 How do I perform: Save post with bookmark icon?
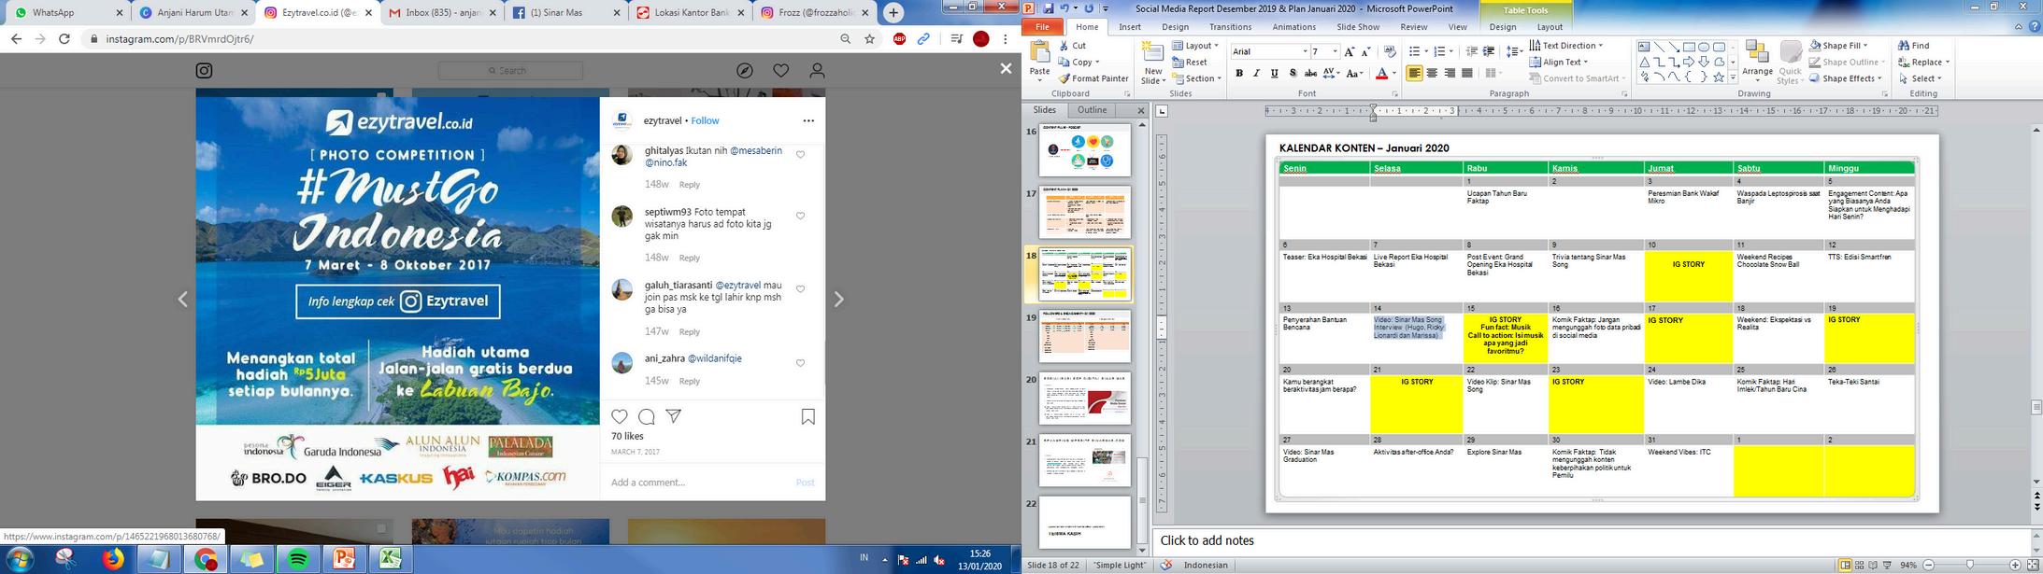pos(808,417)
